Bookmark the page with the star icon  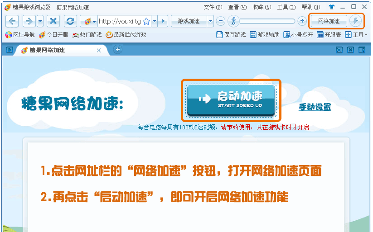coord(146,21)
